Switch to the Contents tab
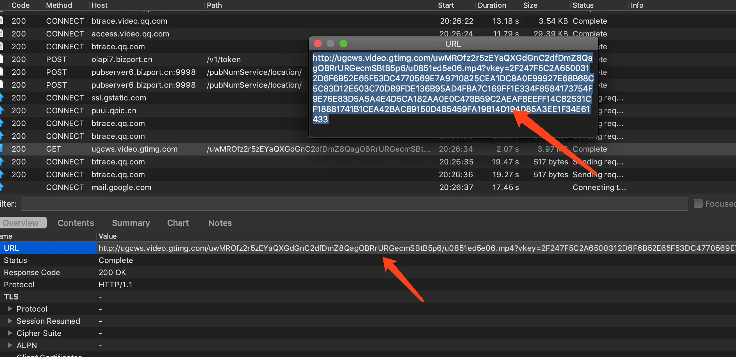 [x=76, y=223]
